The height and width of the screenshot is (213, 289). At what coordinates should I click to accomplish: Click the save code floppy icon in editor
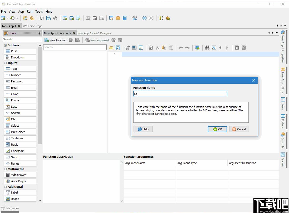[x=117, y=48]
